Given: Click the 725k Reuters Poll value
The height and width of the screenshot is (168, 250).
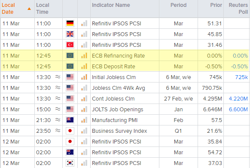Looking at the screenshot, I should [241, 77].
